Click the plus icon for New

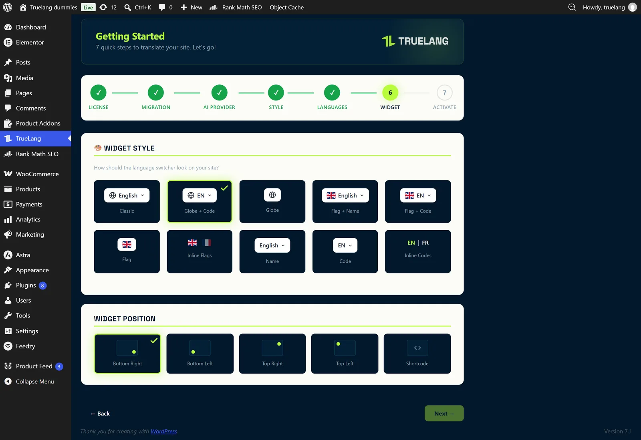click(x=184, y=7)
